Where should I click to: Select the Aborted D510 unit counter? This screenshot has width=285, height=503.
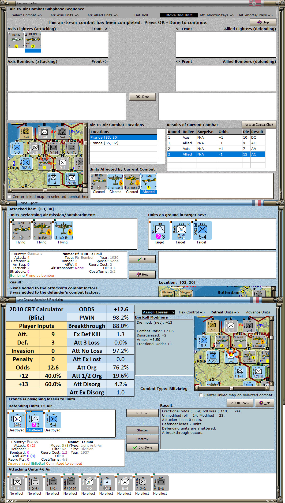pyautogui.click(x=149, y=184)
